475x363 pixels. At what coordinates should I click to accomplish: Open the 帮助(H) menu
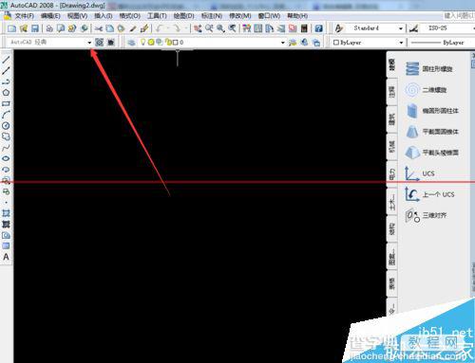coord(297,16)
